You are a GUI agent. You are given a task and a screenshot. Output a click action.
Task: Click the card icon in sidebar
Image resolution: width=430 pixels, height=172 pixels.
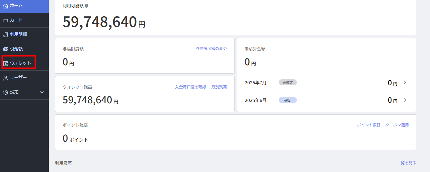tap(5, 20)
